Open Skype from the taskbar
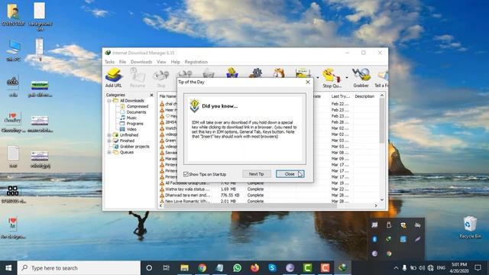489x275 pixels. click(272, 268)
